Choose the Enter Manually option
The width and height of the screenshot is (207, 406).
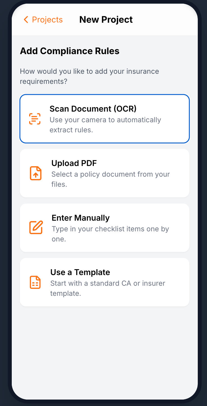(104, 228)
